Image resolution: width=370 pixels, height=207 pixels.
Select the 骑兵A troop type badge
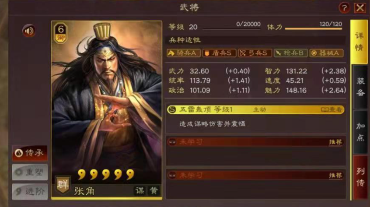(184, 53)
